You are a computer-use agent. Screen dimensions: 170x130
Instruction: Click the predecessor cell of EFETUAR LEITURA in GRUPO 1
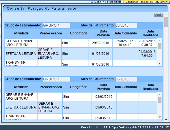(x=49, y=54)
